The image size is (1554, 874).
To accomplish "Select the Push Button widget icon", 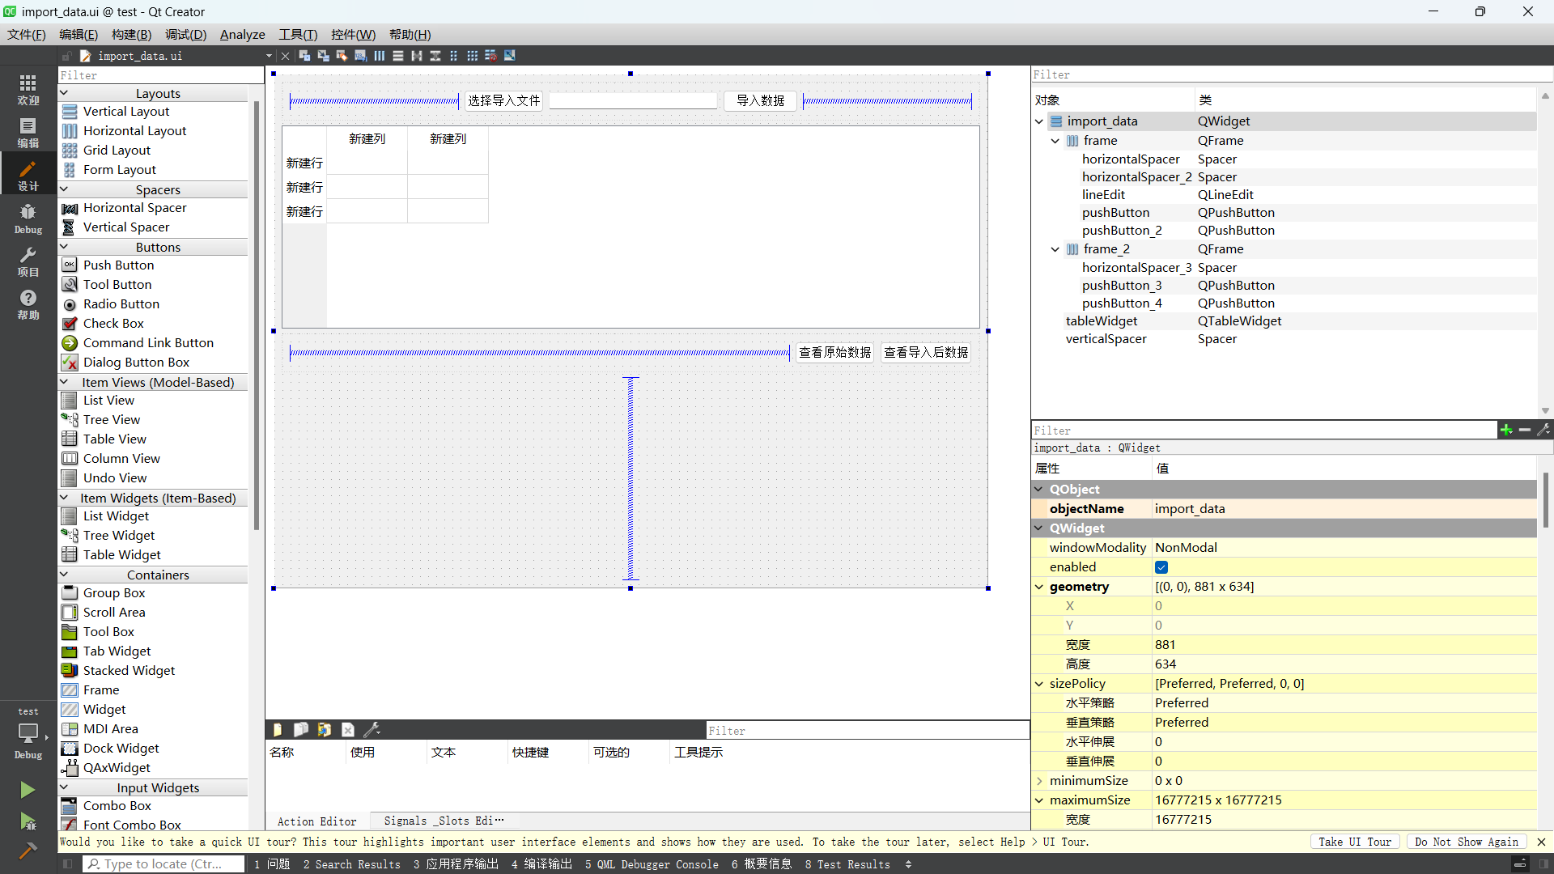I will tap(70, 265).
